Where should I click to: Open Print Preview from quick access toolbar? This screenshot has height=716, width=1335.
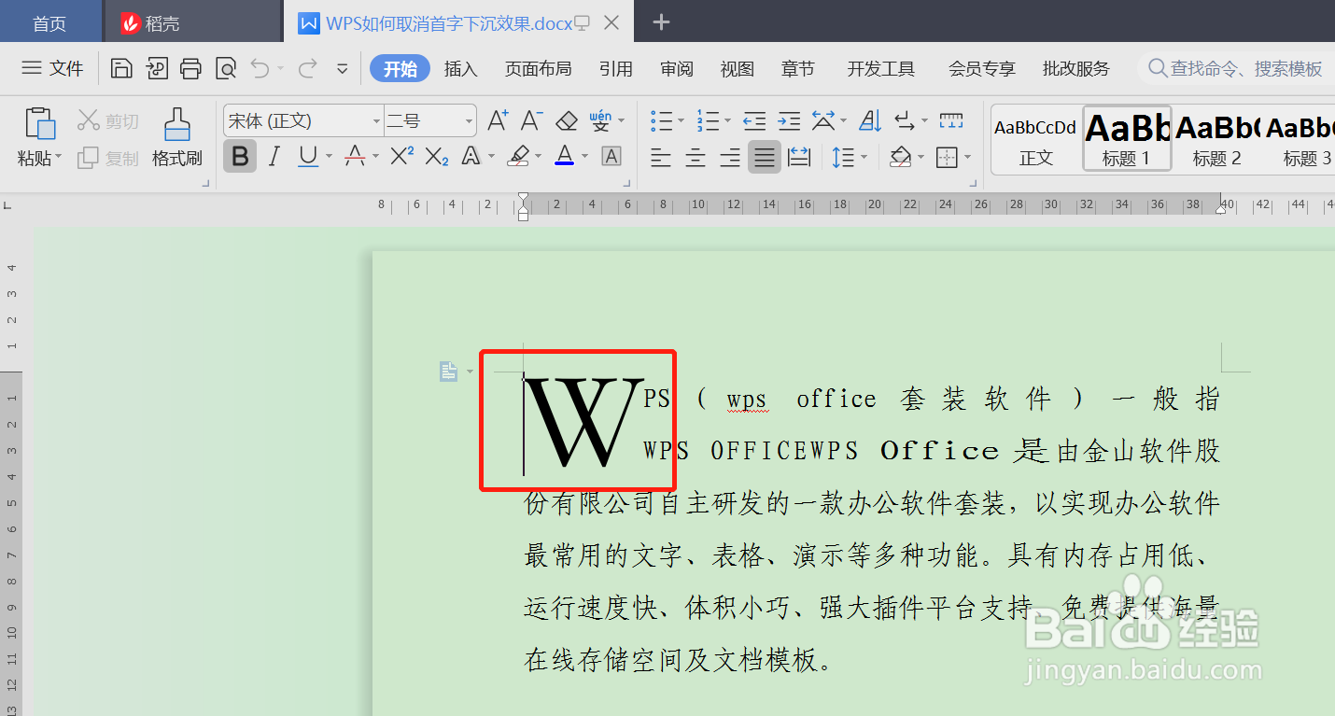(225, 68)
